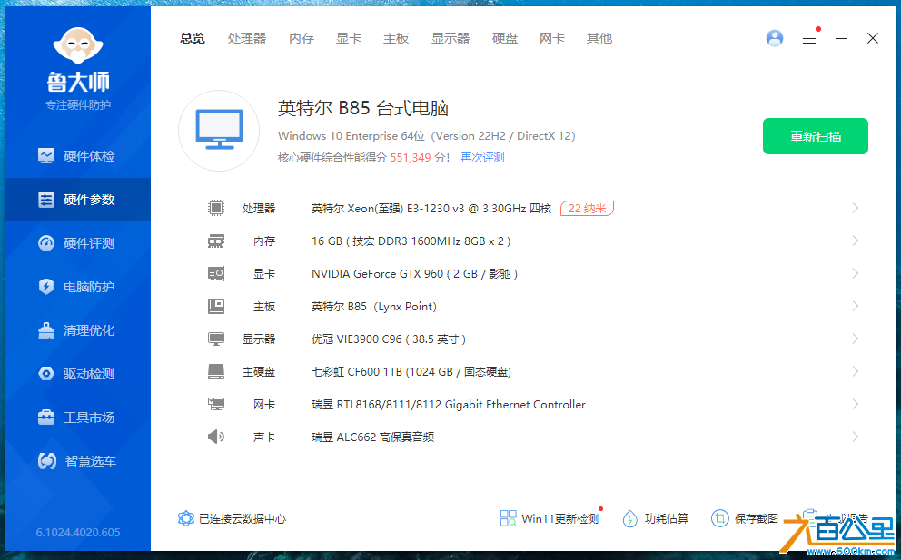Click the 22 纳米 badge
The width and height of the screenshot is (901, 560).
(588, 208)
